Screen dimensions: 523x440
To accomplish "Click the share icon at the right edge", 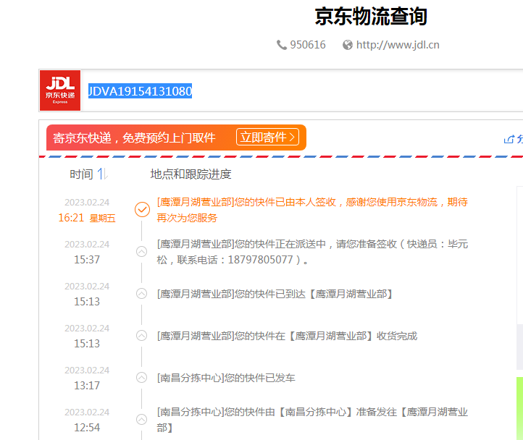I will 509,139.
